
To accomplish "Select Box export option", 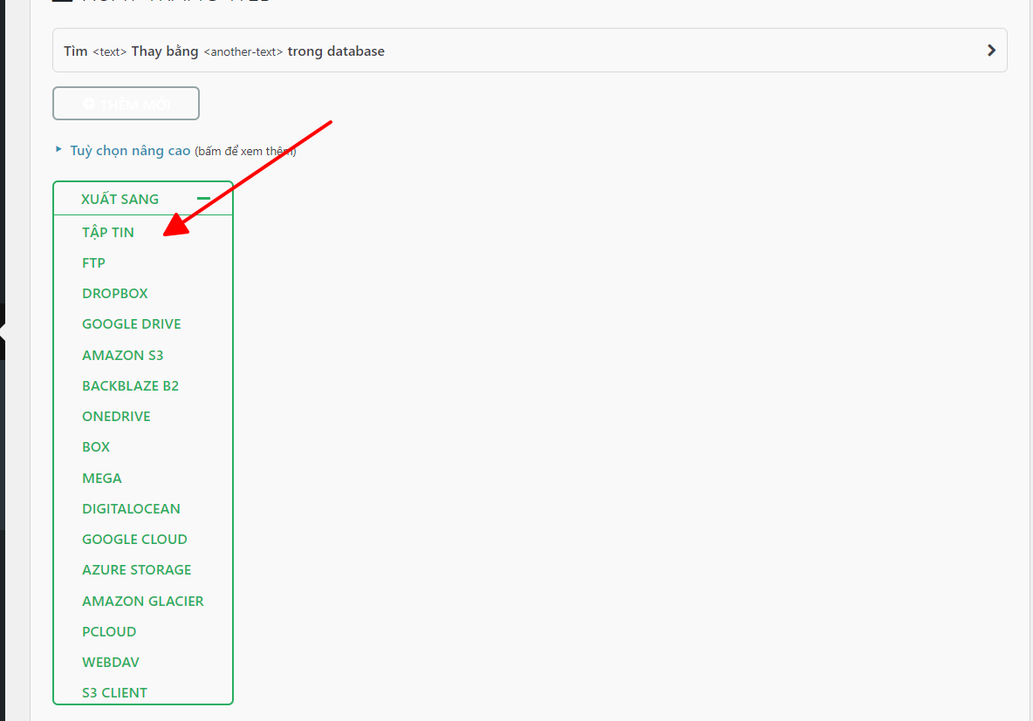I will pos(95,447).
